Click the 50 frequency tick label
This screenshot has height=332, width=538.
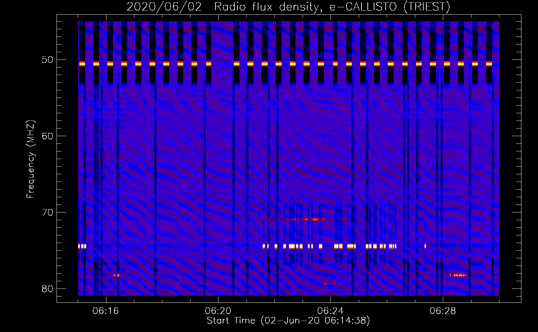[x=48, y=60]
